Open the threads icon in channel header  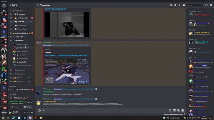click(171, 5)
